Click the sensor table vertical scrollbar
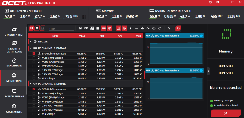Viewport: 244px width, 118px height. click(x=144, y=75)
